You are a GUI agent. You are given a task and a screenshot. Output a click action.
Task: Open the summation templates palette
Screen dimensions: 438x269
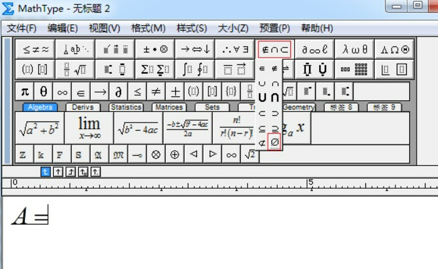click(x=155, y=69)
